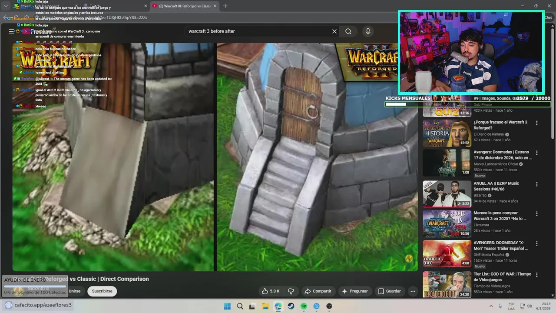The width and height of the screenshot is (556, 313).
Task: Visit the Lilmunsta channel link
Action: 482,225
